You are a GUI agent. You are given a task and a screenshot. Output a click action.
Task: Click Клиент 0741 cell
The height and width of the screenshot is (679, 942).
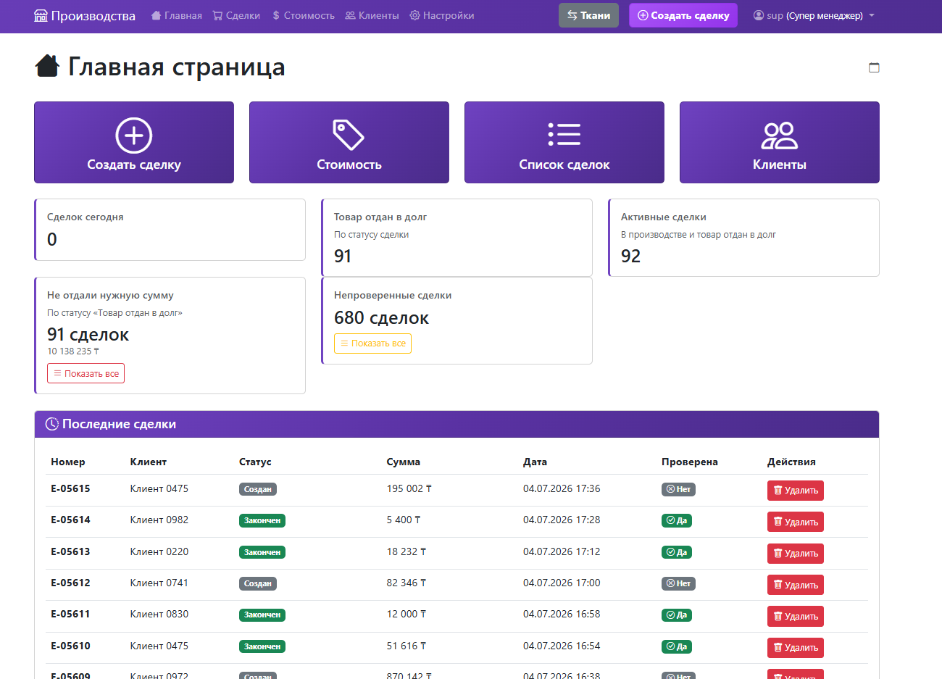click(159, 583)
